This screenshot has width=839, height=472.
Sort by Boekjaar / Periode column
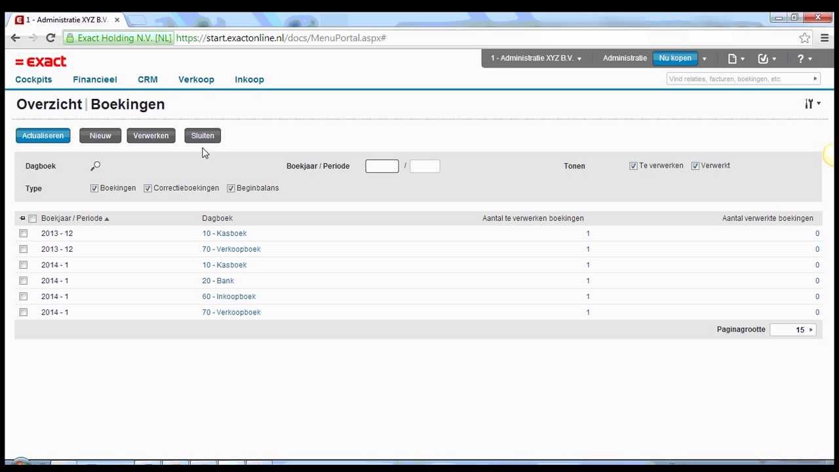[75, 218]
